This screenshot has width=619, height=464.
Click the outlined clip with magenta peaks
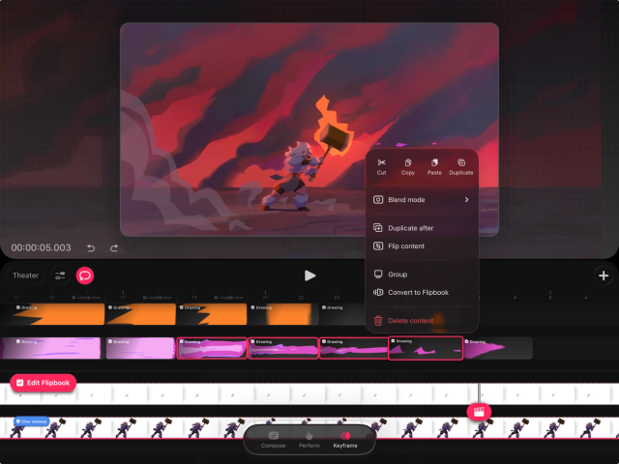(x=426, y=348)
